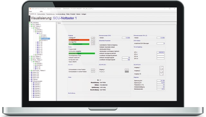Click the purple icon of Schleuse 9

pyautogui.click(x=33, y=83)
